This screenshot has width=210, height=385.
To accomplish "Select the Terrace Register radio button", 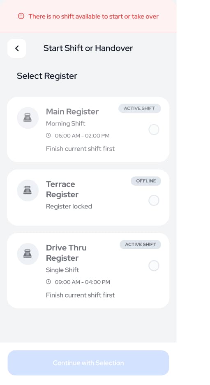I will (154, 201).
